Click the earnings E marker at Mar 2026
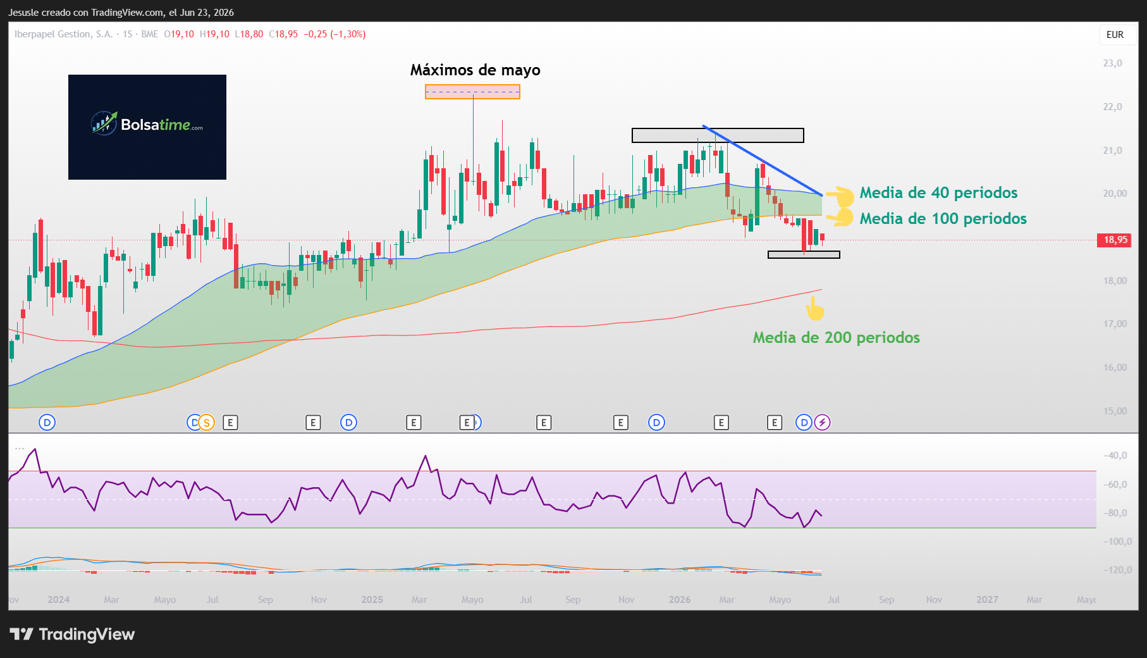The image size is (1147, 658). click(x=721, y=423)
